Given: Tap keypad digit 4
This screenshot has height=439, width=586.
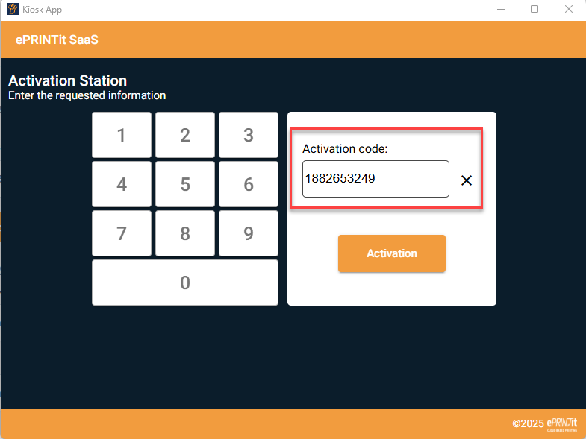Looking at the screenshot, I should click(x=122, y=184).
